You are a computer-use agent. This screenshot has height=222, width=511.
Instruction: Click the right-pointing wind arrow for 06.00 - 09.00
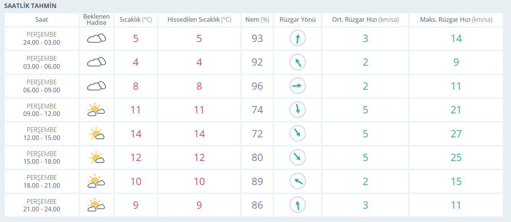(298, 86)
